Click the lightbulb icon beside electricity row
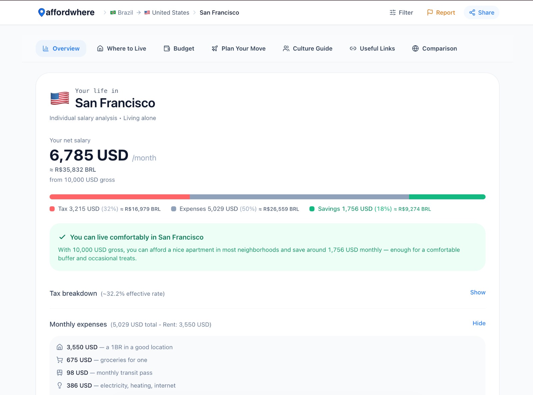533x395 pixels. 60,385
